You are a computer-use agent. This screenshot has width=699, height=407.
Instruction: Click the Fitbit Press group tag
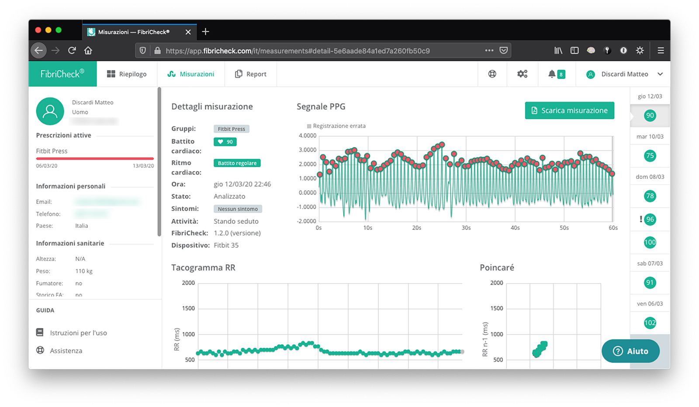231,129
